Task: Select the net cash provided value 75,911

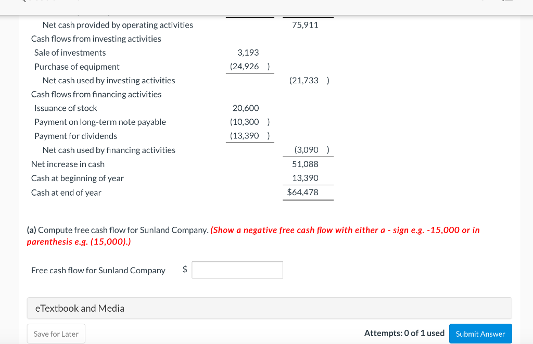Action: click(x=305, y=25)
